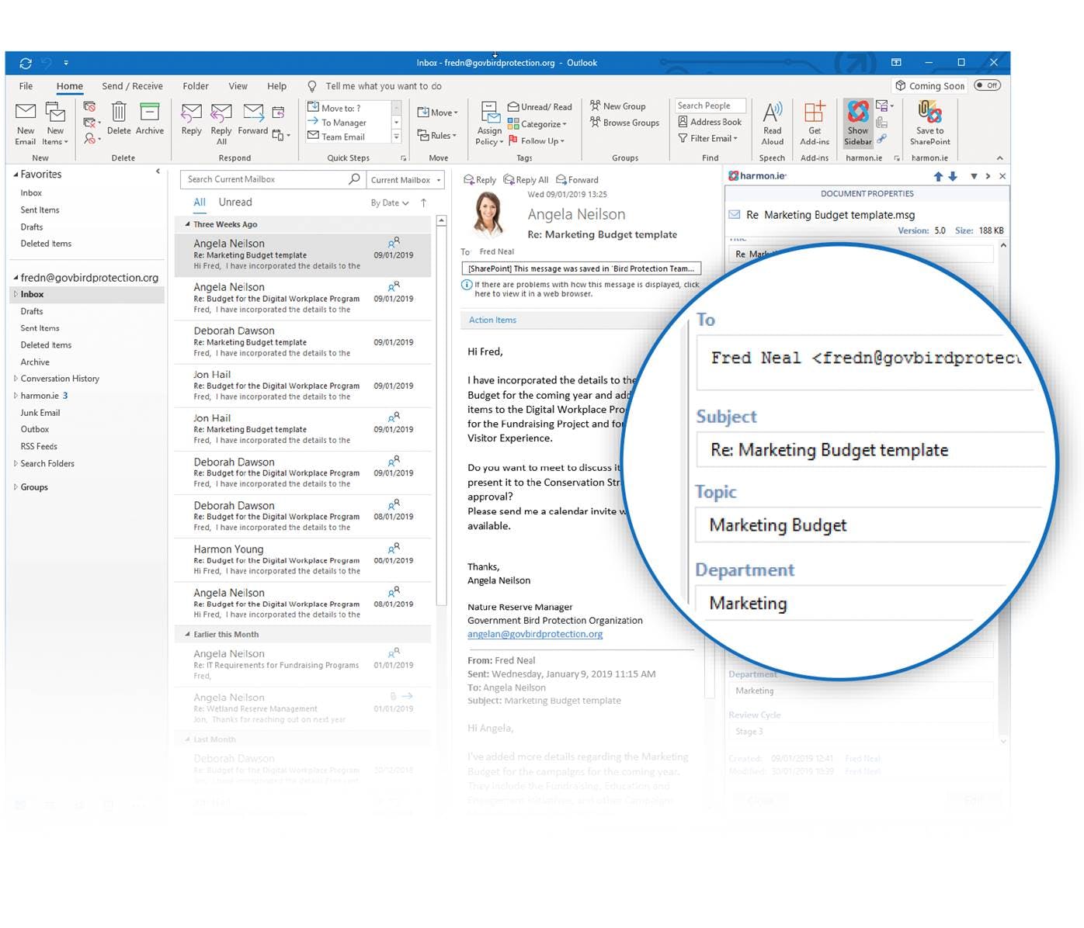
Task: Open the RSS Feeds folder
Action: click(39, 447)
